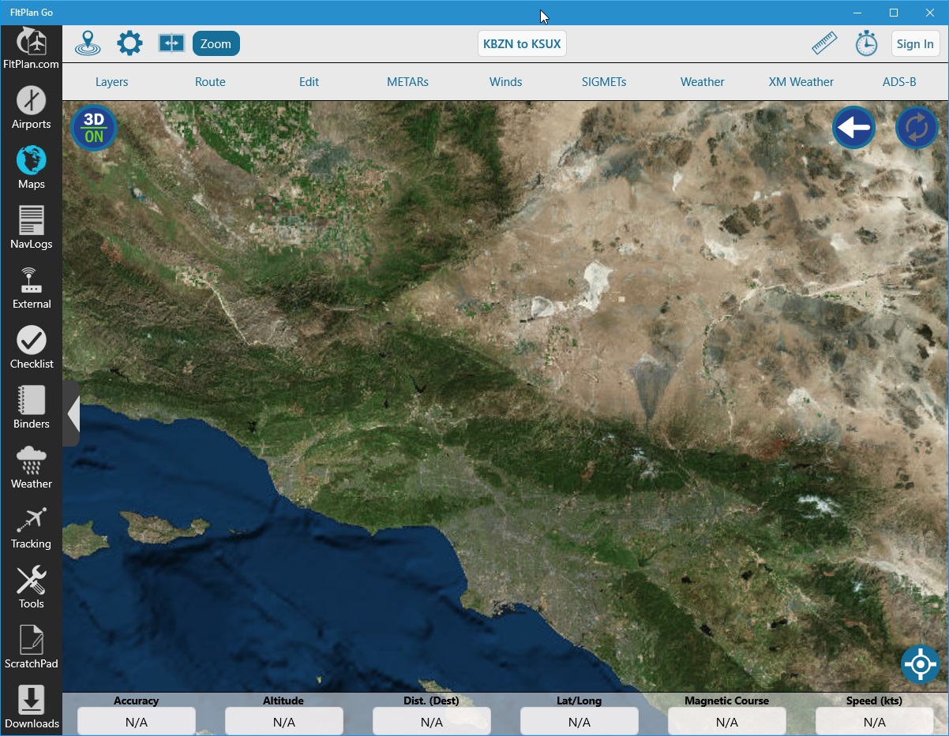Open the SIGMETs menu
Image resolution: width=949 pixels, height=736 pixels.
(604, 81)
